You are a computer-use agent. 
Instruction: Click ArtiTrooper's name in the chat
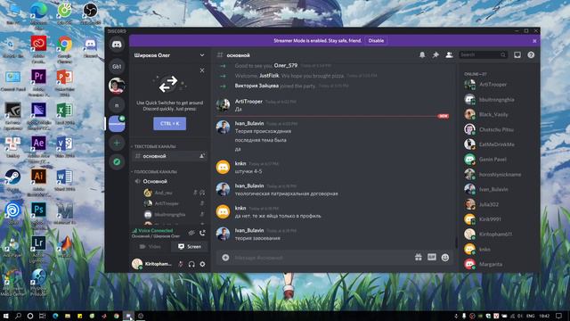[248, 101]
